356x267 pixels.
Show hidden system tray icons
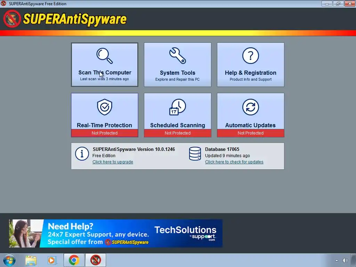tap(337, 260)
